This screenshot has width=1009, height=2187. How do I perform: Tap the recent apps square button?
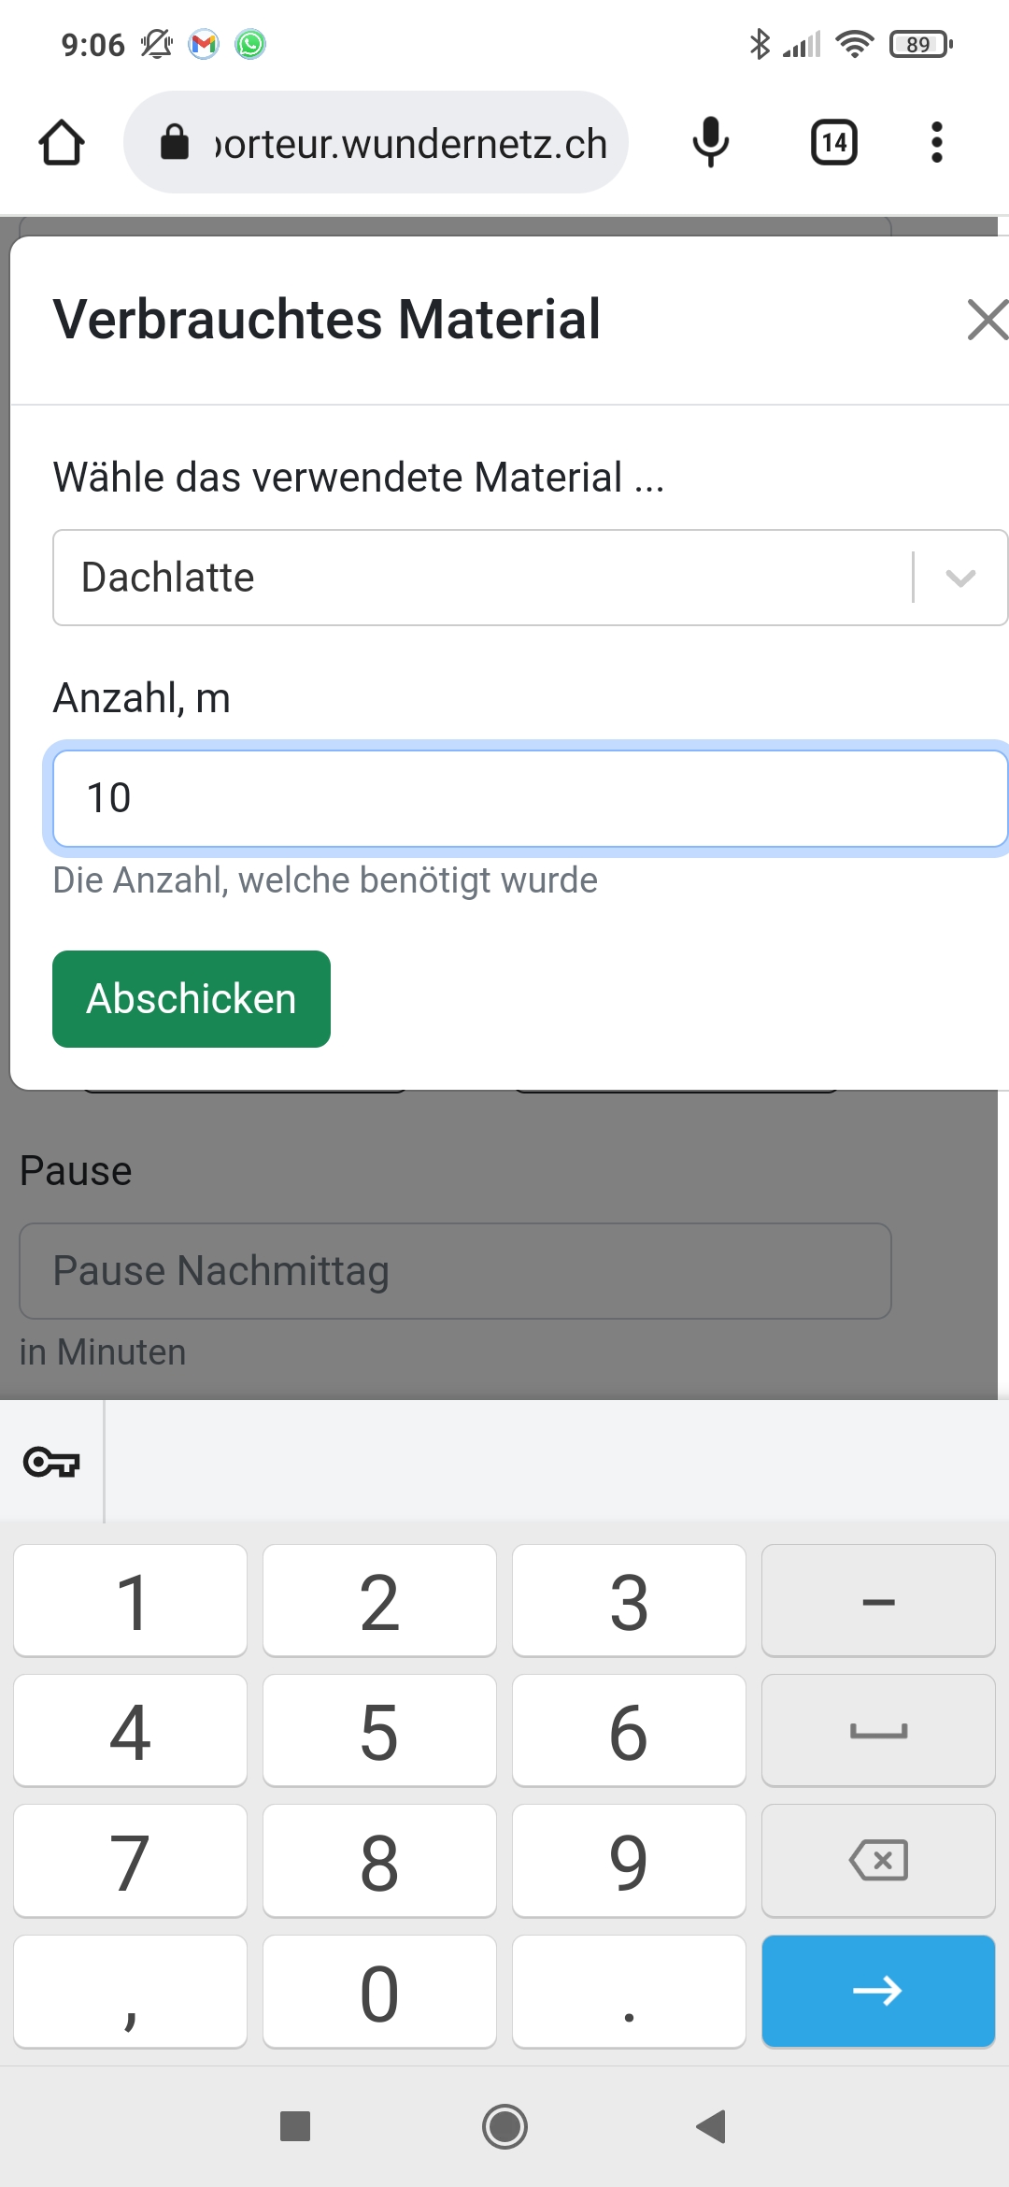[295, 2126]
